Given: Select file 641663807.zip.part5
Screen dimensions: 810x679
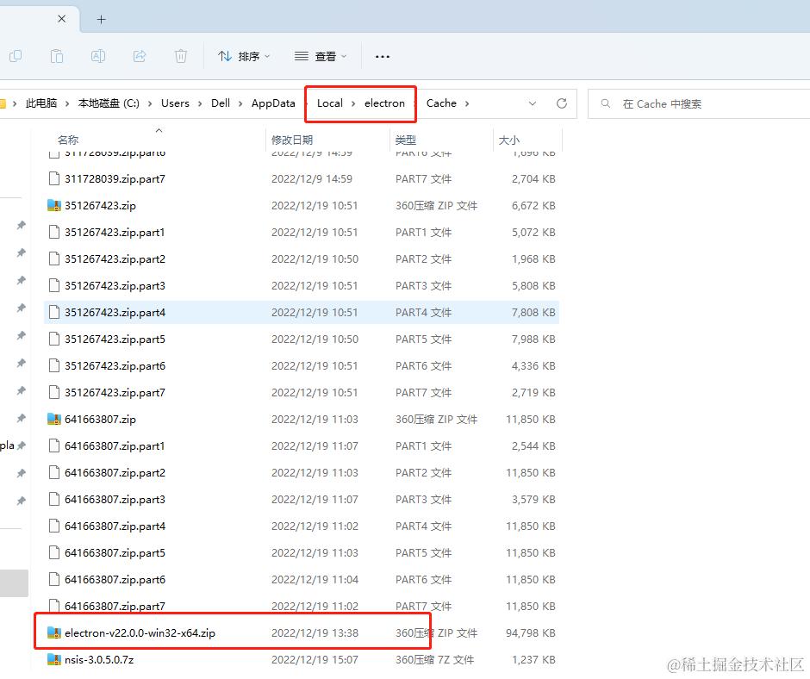Looking at the screenshot, I should 302,553.
